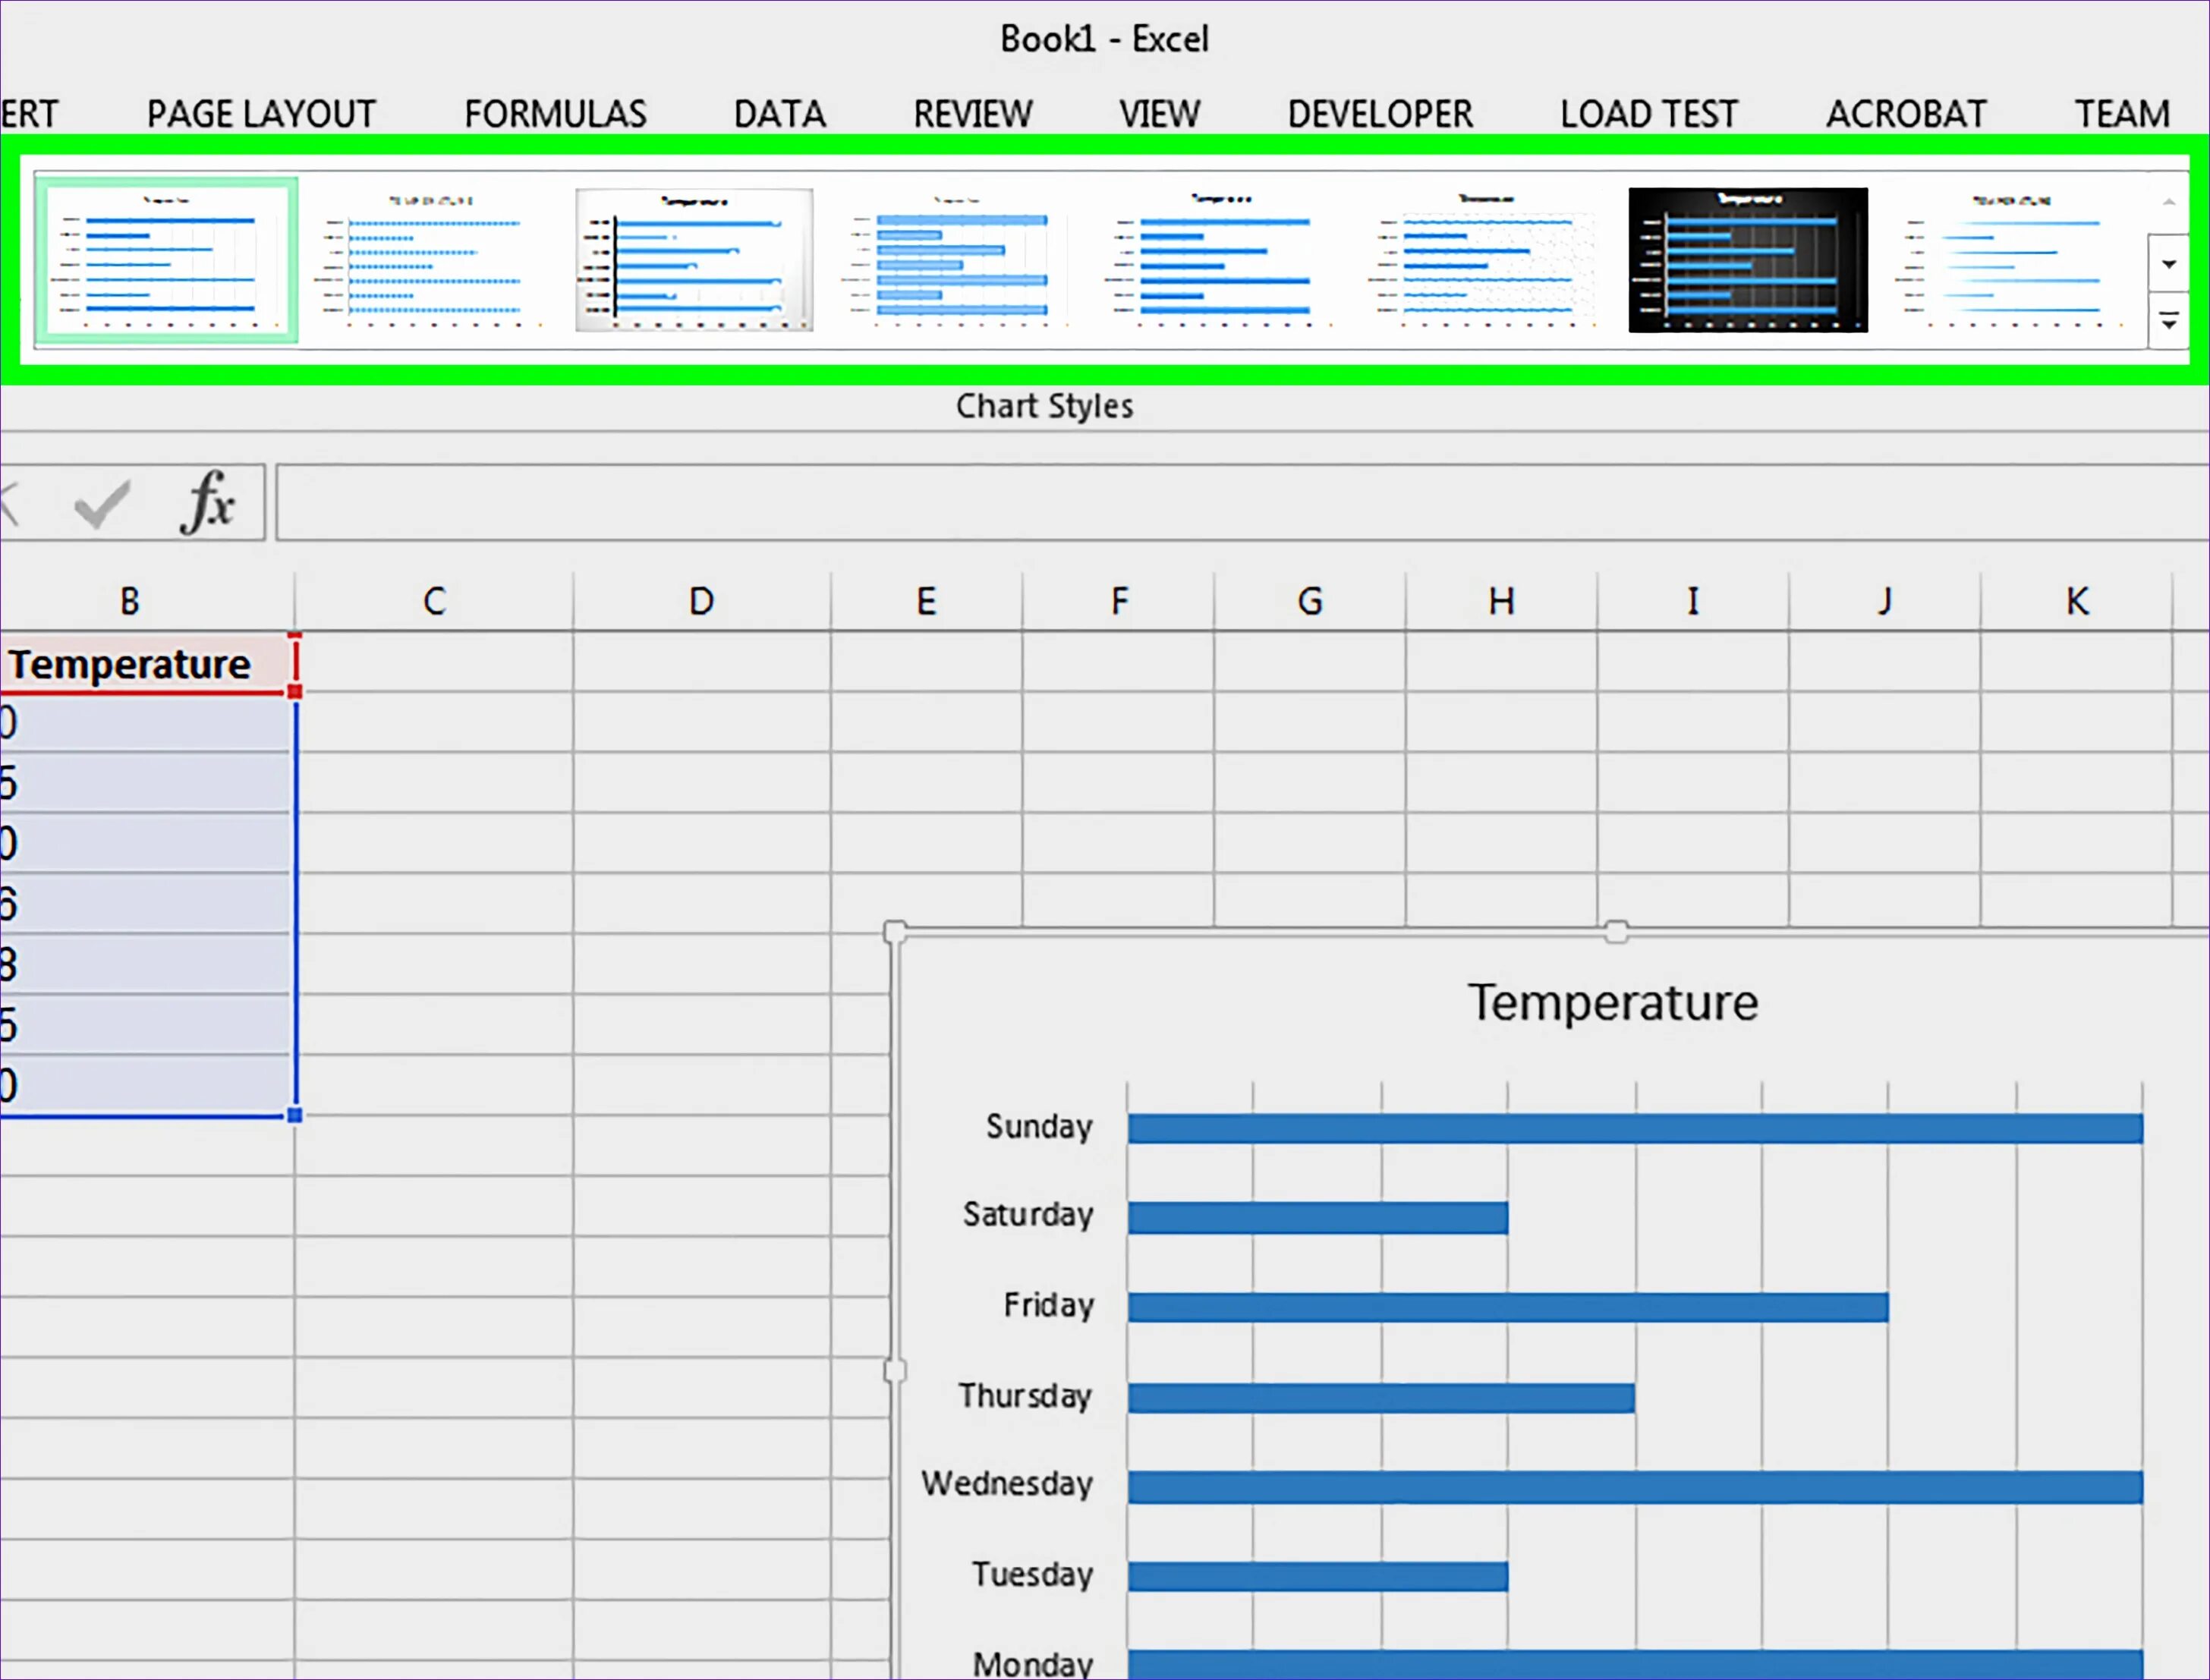Pick the fifth chart style thumbnail
The image size is (2210, 1680).
pyautogui.click(x=1221, y=260)
